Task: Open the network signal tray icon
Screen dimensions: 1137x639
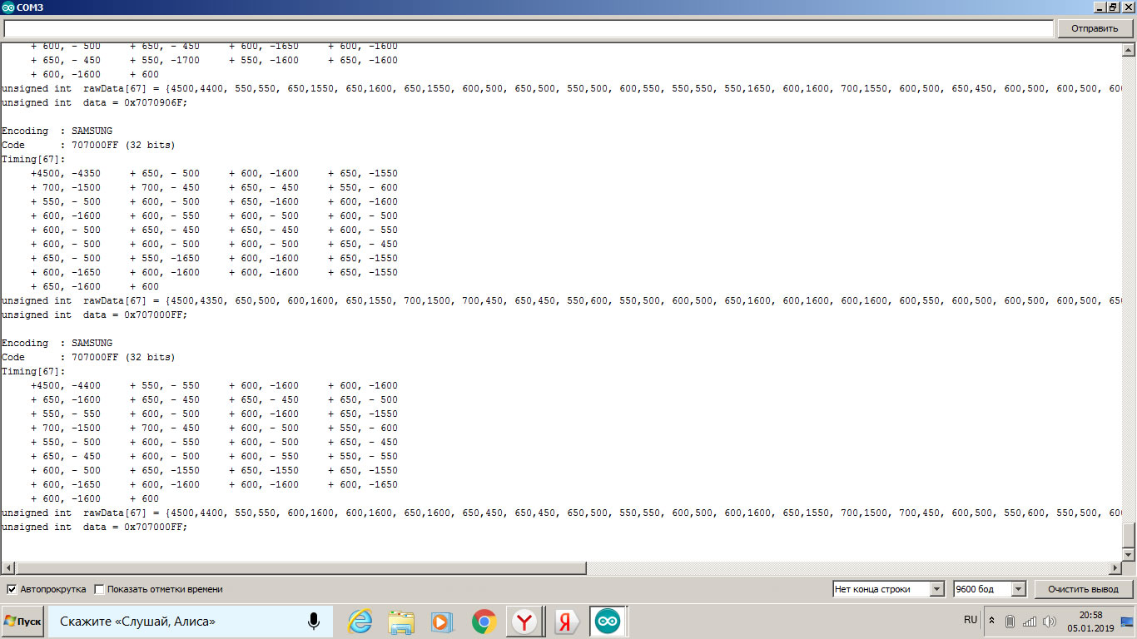Action: pyautogui.click(x=1029, y=622)
